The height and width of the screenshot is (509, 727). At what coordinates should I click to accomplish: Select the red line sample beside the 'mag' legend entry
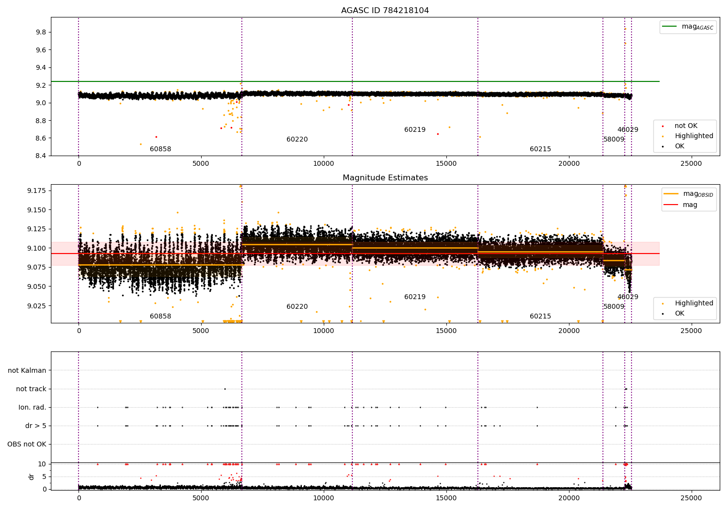671,205
